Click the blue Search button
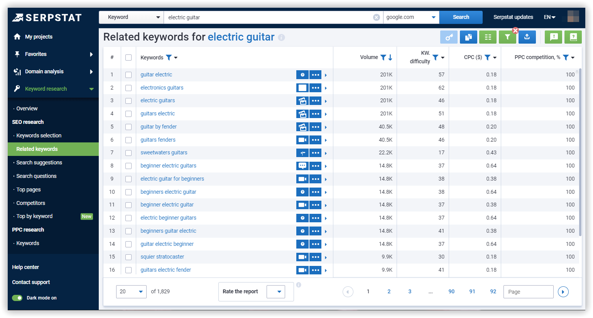 [x=461, y=17]
